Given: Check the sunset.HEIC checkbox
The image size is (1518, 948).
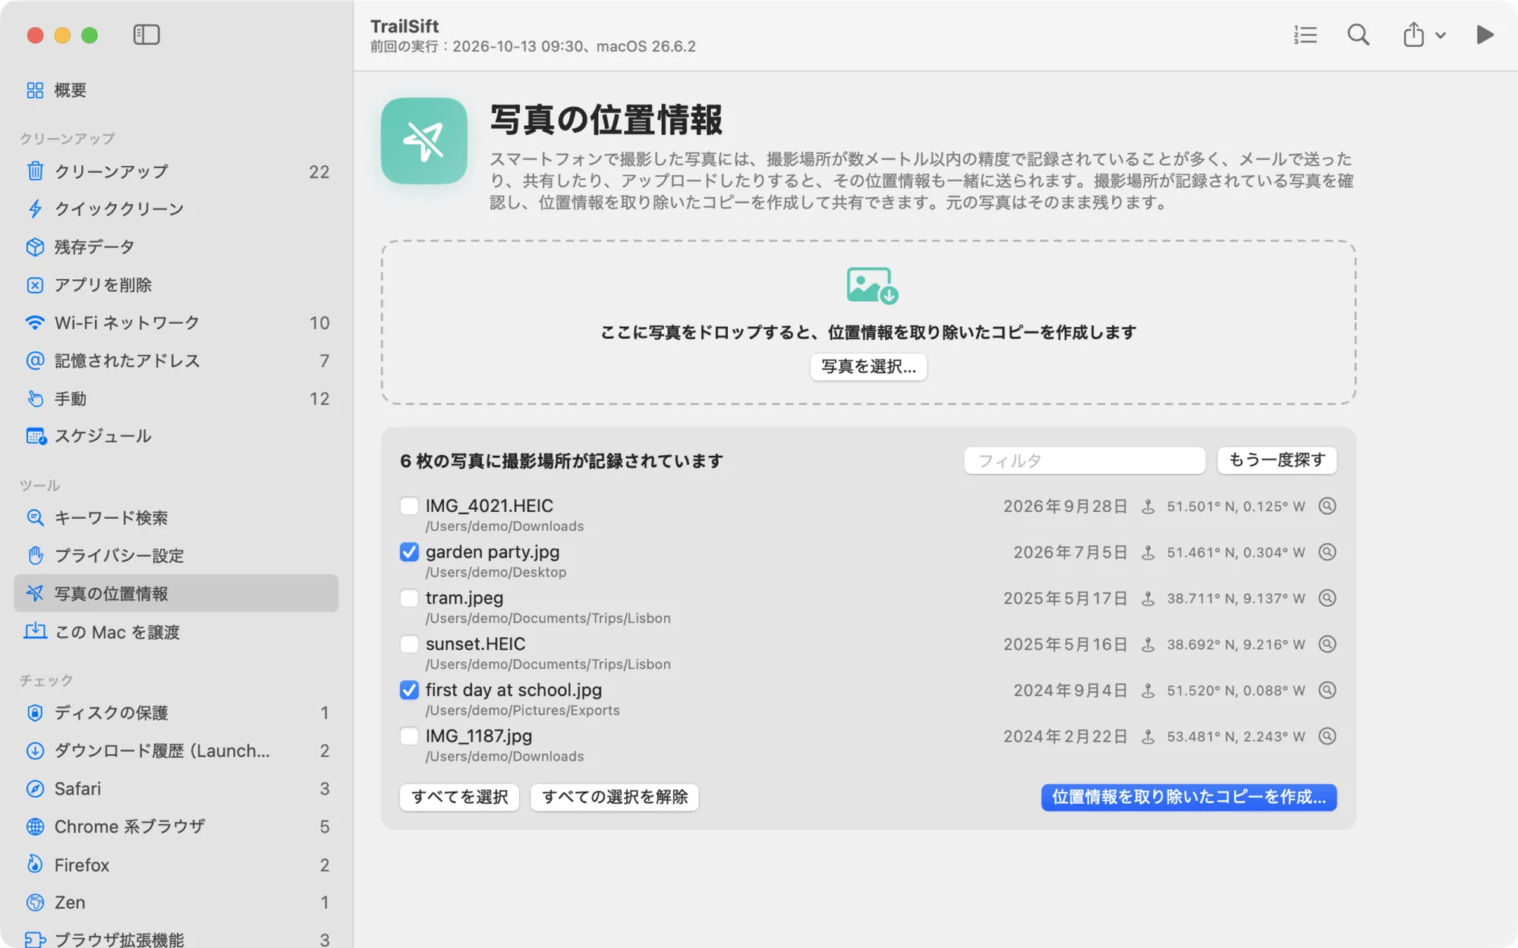Looking at the screenshot, I should (409, 645).
